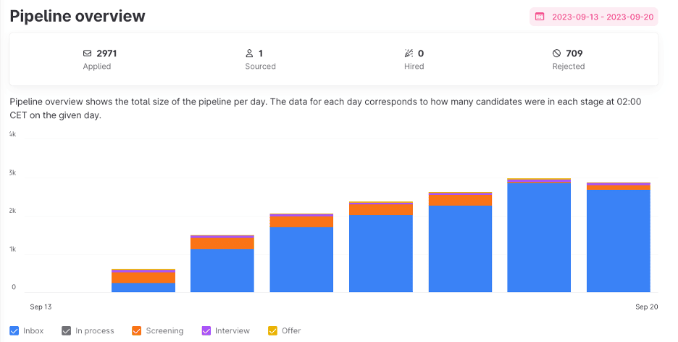
Task: Click the last bar near Sep 20
Action: (619, 238)
